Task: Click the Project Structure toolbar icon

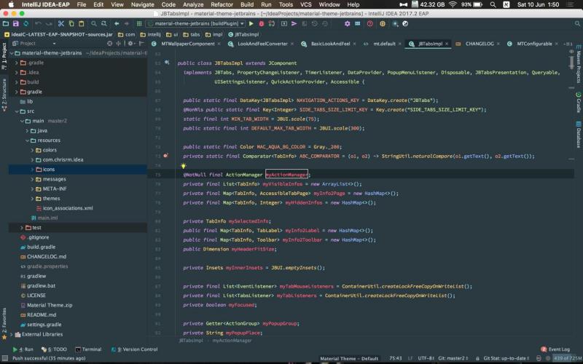Action: pos(357,23)
